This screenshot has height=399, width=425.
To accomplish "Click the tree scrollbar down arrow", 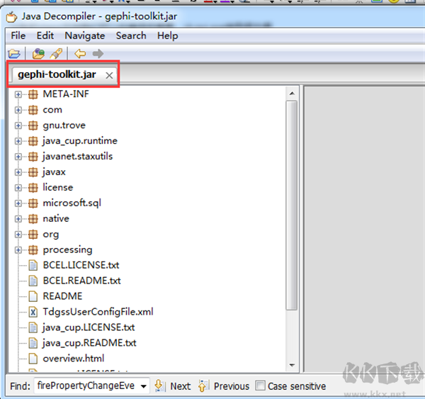I will (292, 365).
